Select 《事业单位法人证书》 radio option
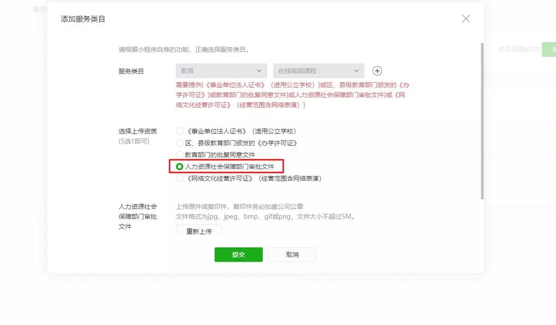The width and height of the screenshot is (556, 325). tap(180, 131)
